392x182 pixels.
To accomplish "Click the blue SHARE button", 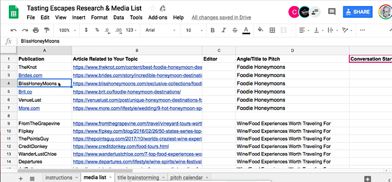I will tap(358, 12).
